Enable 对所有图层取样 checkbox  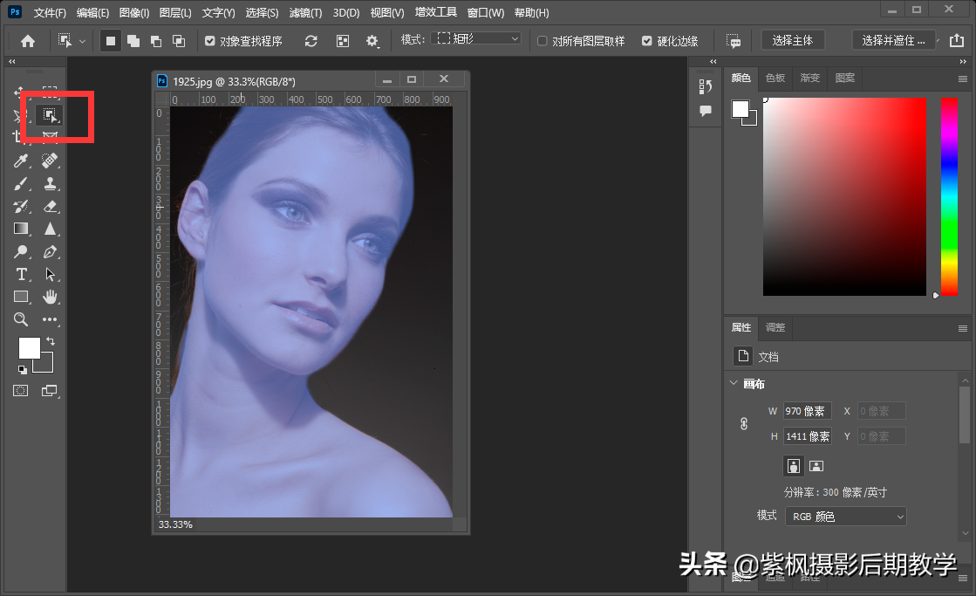click(543, 41)
